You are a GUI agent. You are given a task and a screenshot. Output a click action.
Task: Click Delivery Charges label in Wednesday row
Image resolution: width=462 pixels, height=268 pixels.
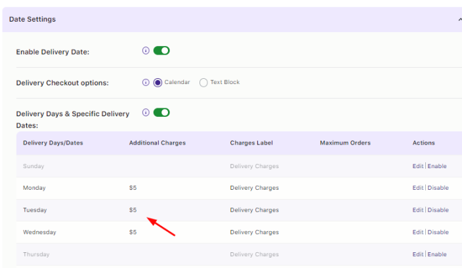point(254,232)
